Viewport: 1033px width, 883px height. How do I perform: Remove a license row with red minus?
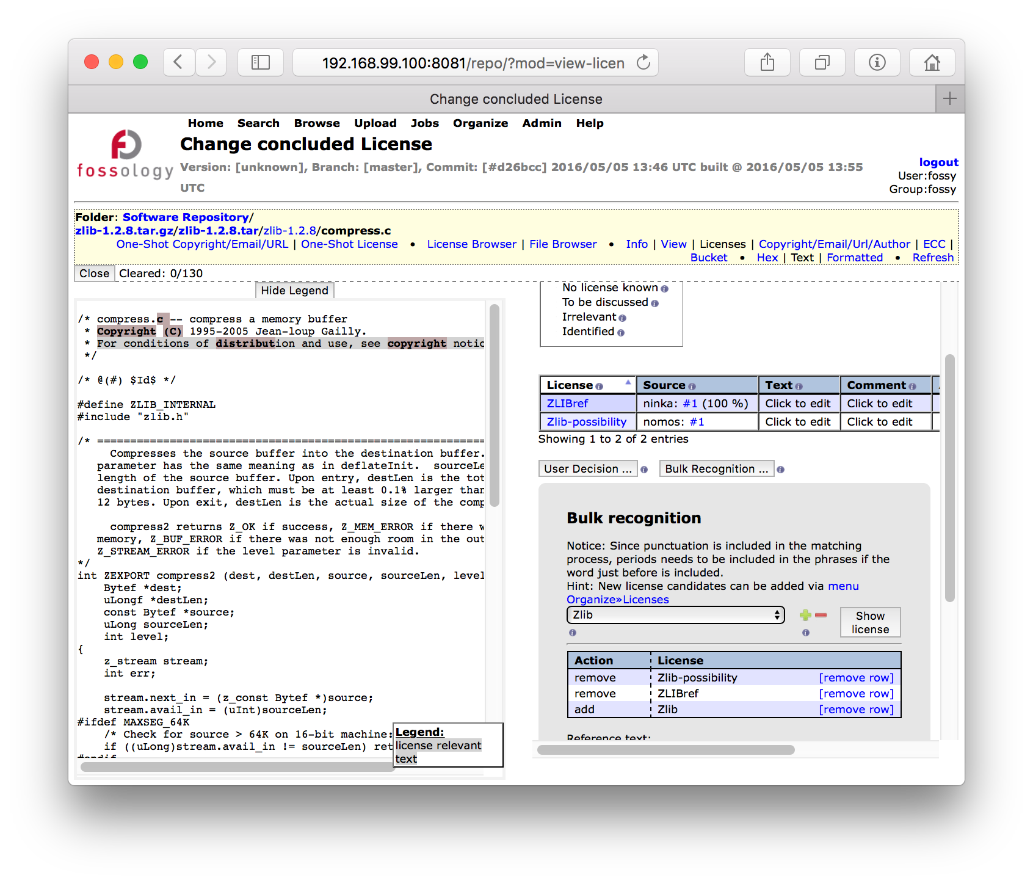tap(821, 616)
